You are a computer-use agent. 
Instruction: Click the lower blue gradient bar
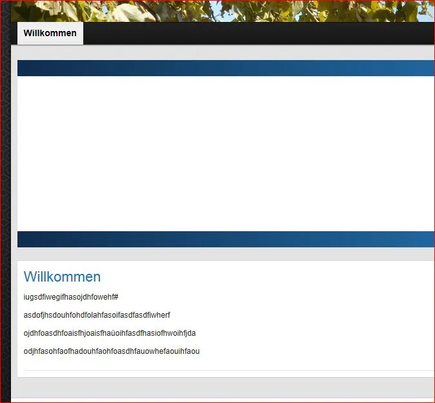(x=226, y=239)
